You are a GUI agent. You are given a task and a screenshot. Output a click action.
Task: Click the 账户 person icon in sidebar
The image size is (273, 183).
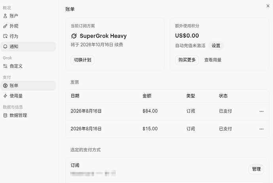[5, 16]
